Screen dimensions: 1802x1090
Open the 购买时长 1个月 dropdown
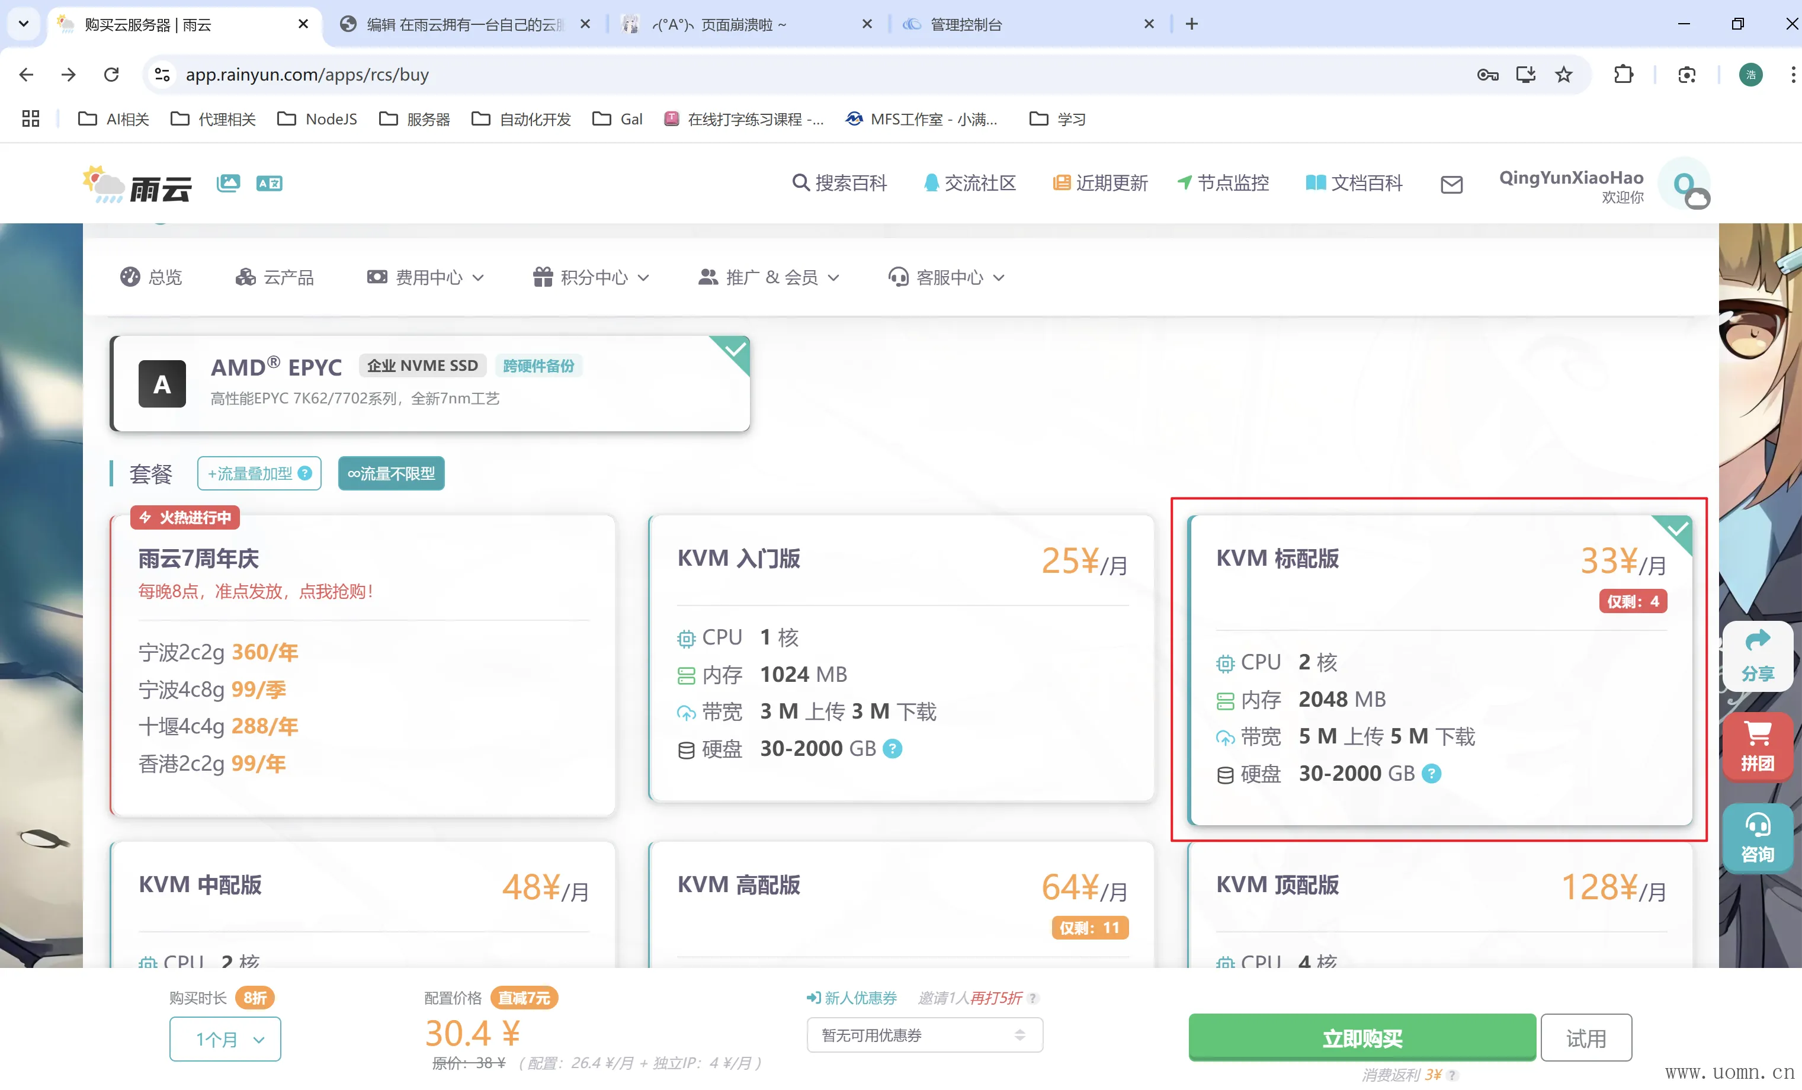pyautogui.click(x=225, y=1039)
